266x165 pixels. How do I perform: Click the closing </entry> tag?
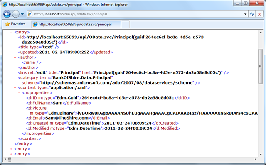(x=23, y=144)
